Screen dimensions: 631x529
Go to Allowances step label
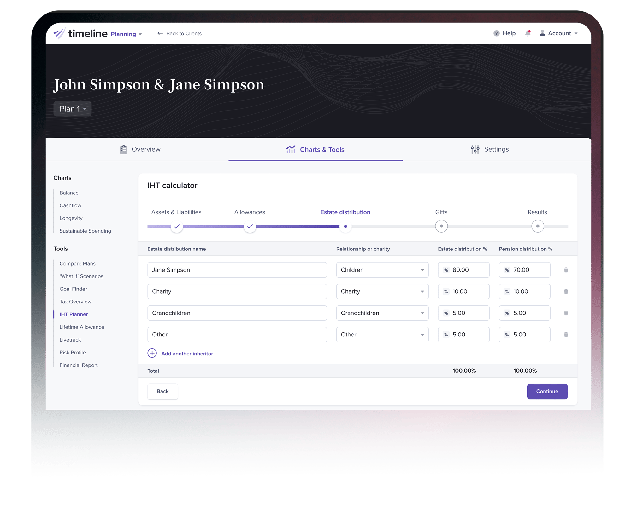click(250, 212)
